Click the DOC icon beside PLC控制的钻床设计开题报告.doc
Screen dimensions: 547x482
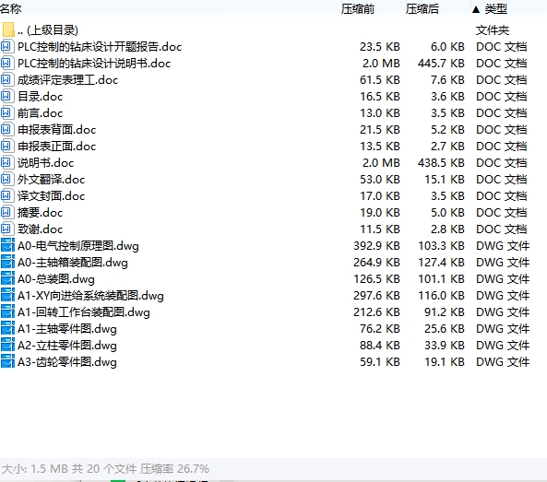pyautogui.click(x=7, y=46)
